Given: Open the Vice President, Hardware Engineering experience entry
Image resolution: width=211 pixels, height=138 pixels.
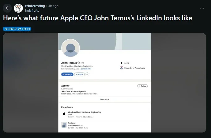Looking at the screenshot, I should (x=84, y=112).
